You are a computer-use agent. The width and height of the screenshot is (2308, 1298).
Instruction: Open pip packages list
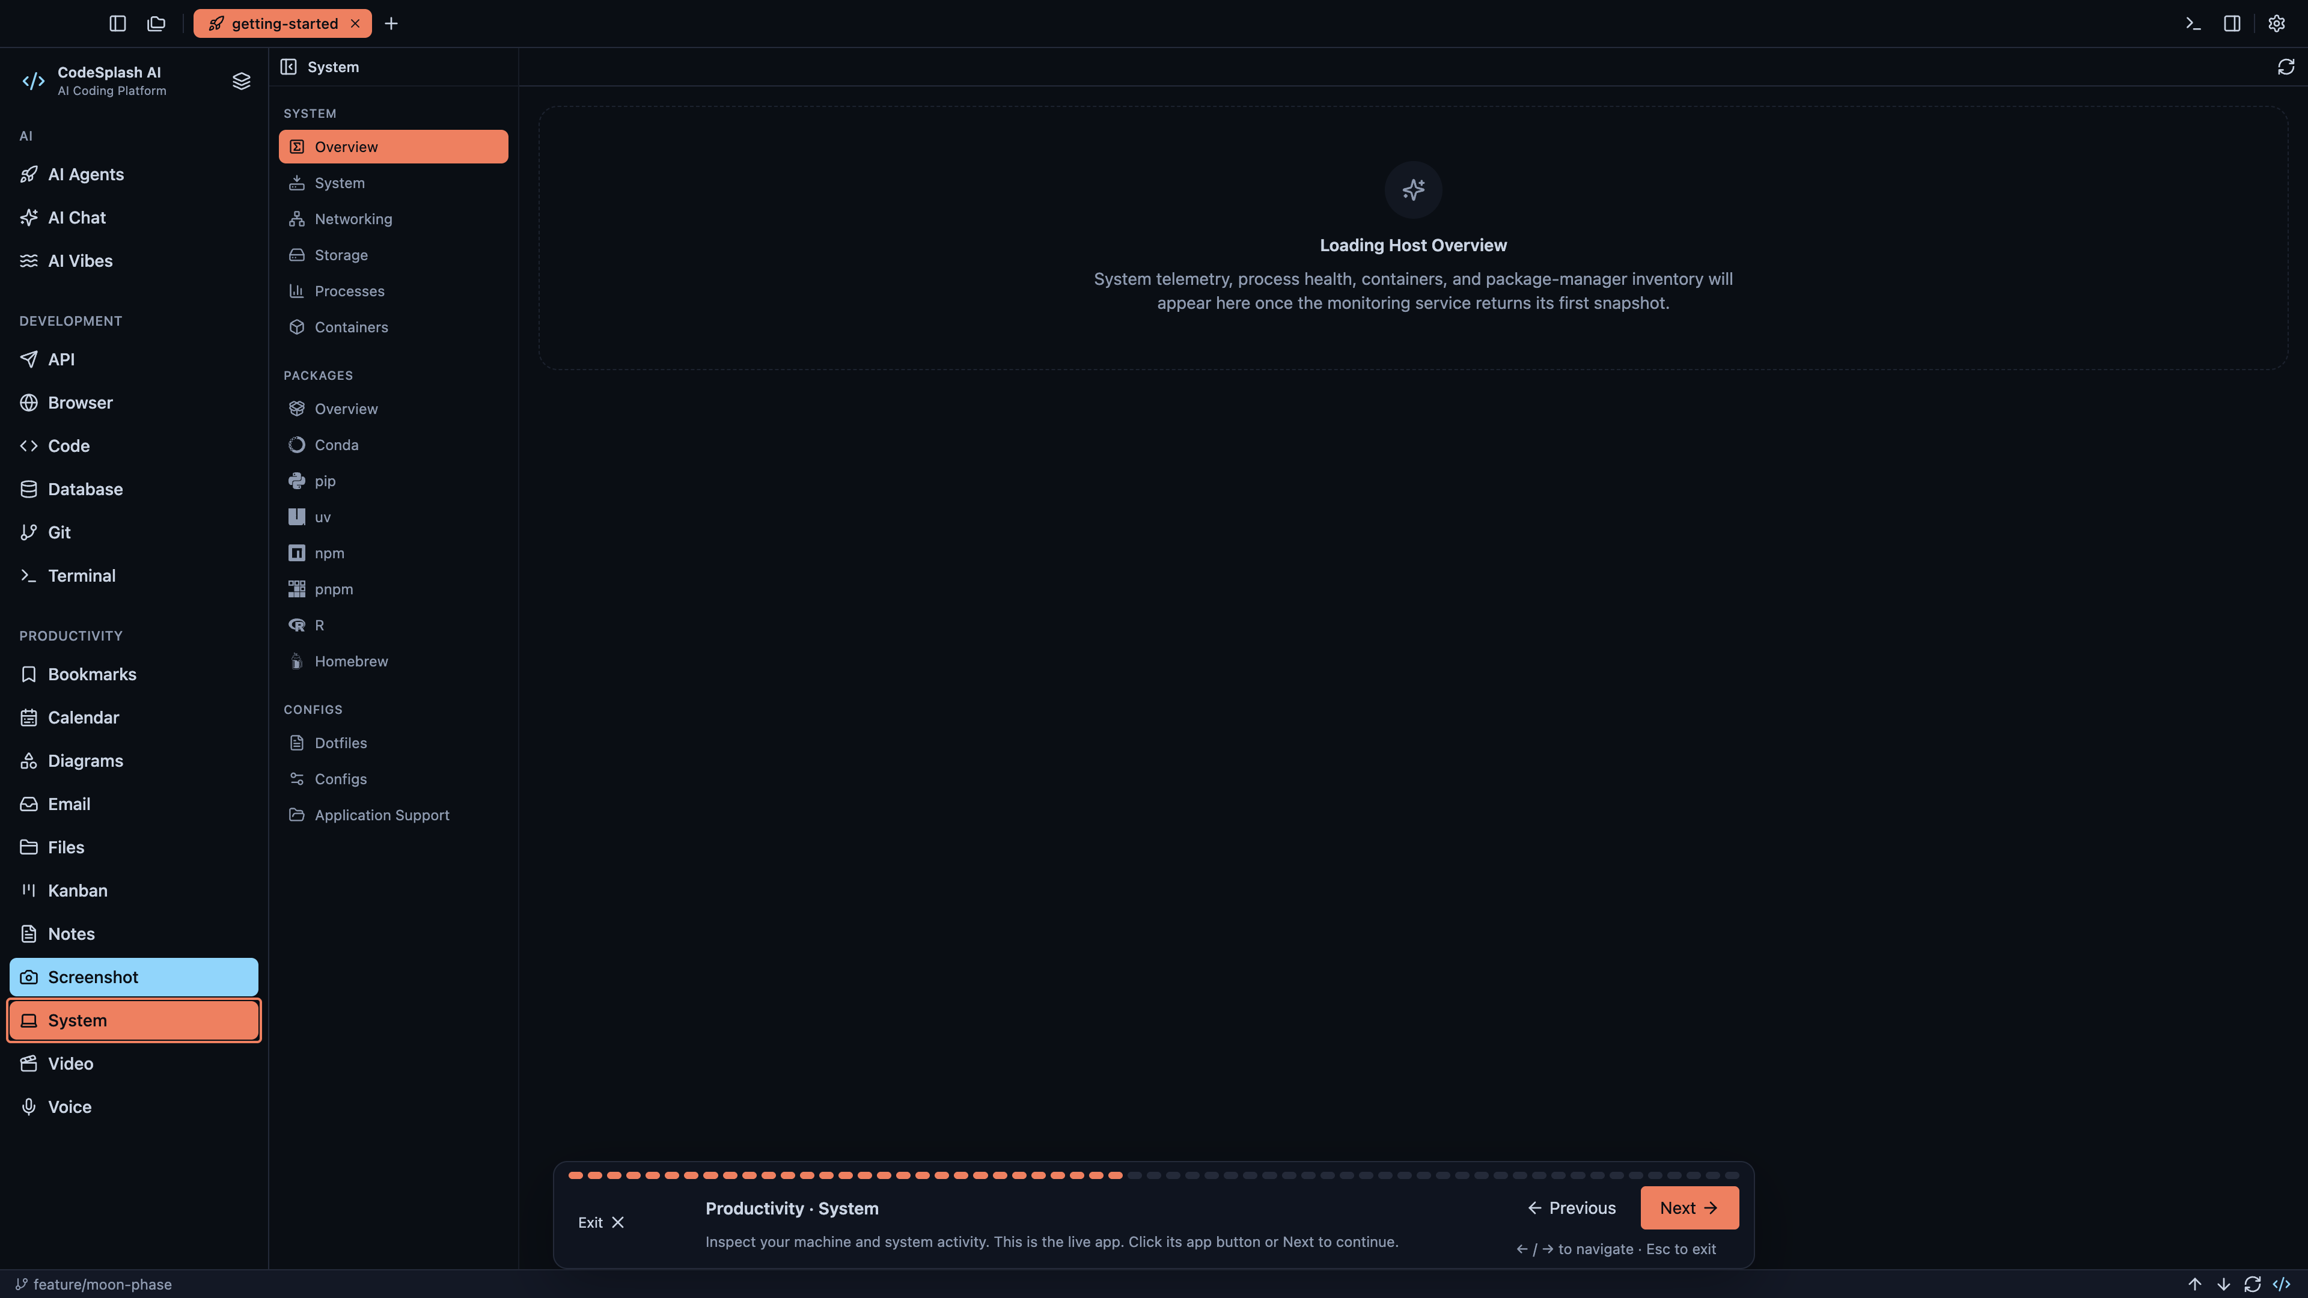pos(393,481)
